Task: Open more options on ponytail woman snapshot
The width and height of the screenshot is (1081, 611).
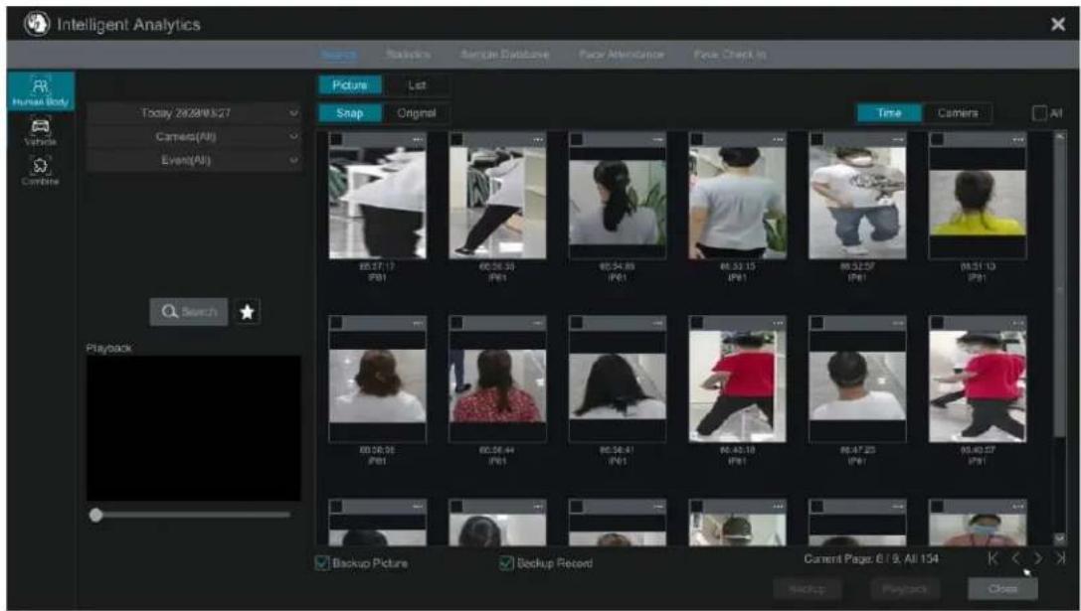Action: pyautogui.click(x=657, y=140)
